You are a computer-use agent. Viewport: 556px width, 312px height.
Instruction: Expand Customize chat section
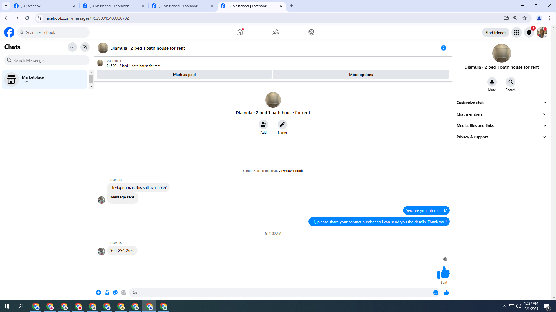(502, 103)
